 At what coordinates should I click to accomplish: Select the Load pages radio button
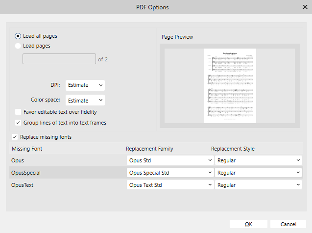tap(18, 46)
